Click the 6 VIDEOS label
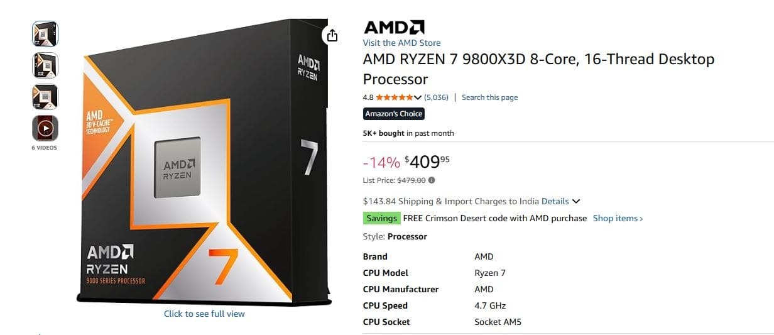Image resolution: width=774 pixels, height=335 pixels. point(44,148)
